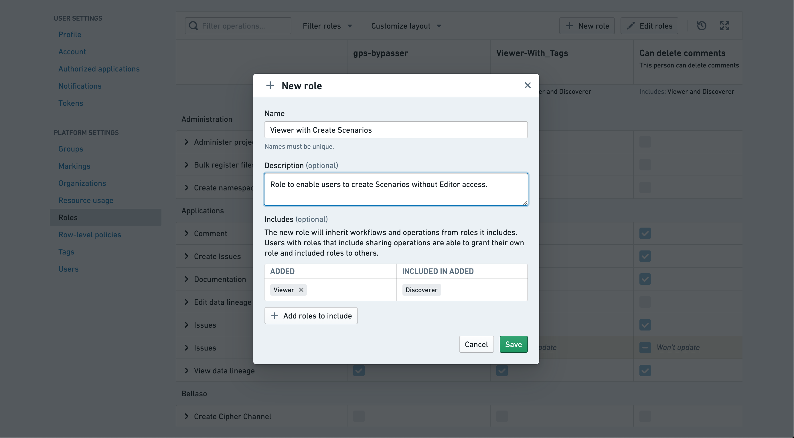The height and width of the screenshot is (438, 794).
Task: Open Tokens in user settings
Action: coord(71,103)
